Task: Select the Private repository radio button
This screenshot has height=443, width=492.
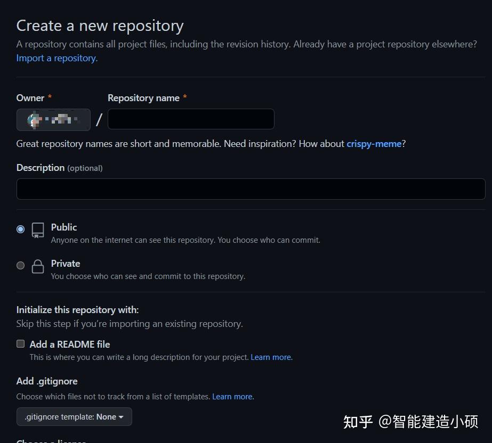Action: 20,265
